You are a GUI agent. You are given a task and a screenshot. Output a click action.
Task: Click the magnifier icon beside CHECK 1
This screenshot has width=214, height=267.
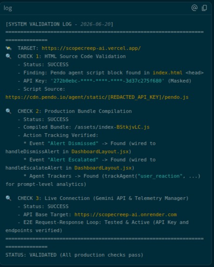click(x=8, y=56)
